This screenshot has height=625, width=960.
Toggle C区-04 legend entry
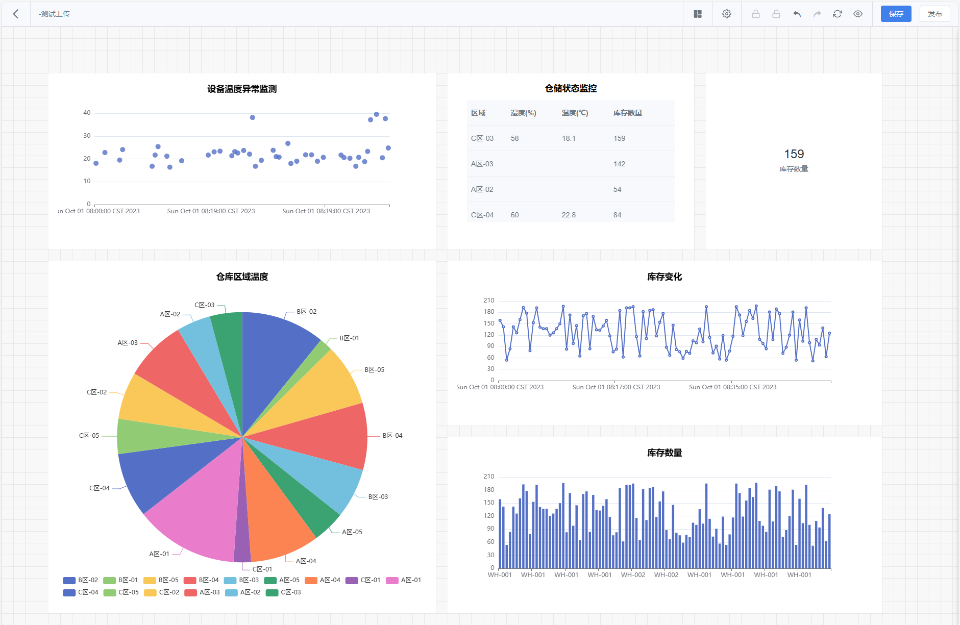pos(81,592)
